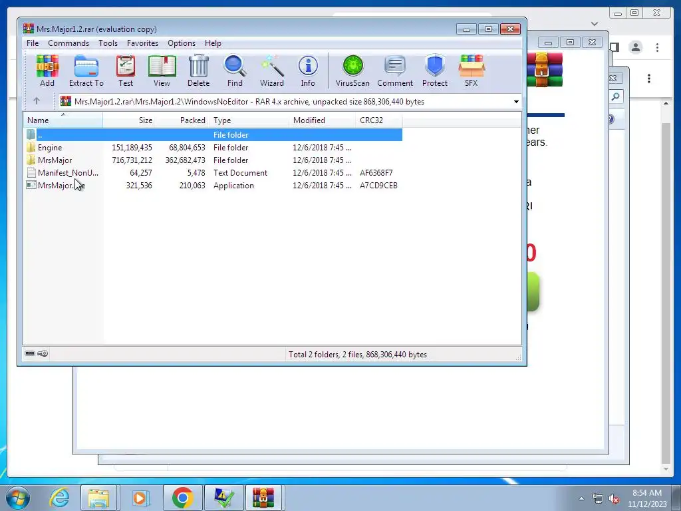Image resolution: width=681 pixels, height=511 pixels.
Task: Click the Protect shield icon
Action: click(435, 71)
